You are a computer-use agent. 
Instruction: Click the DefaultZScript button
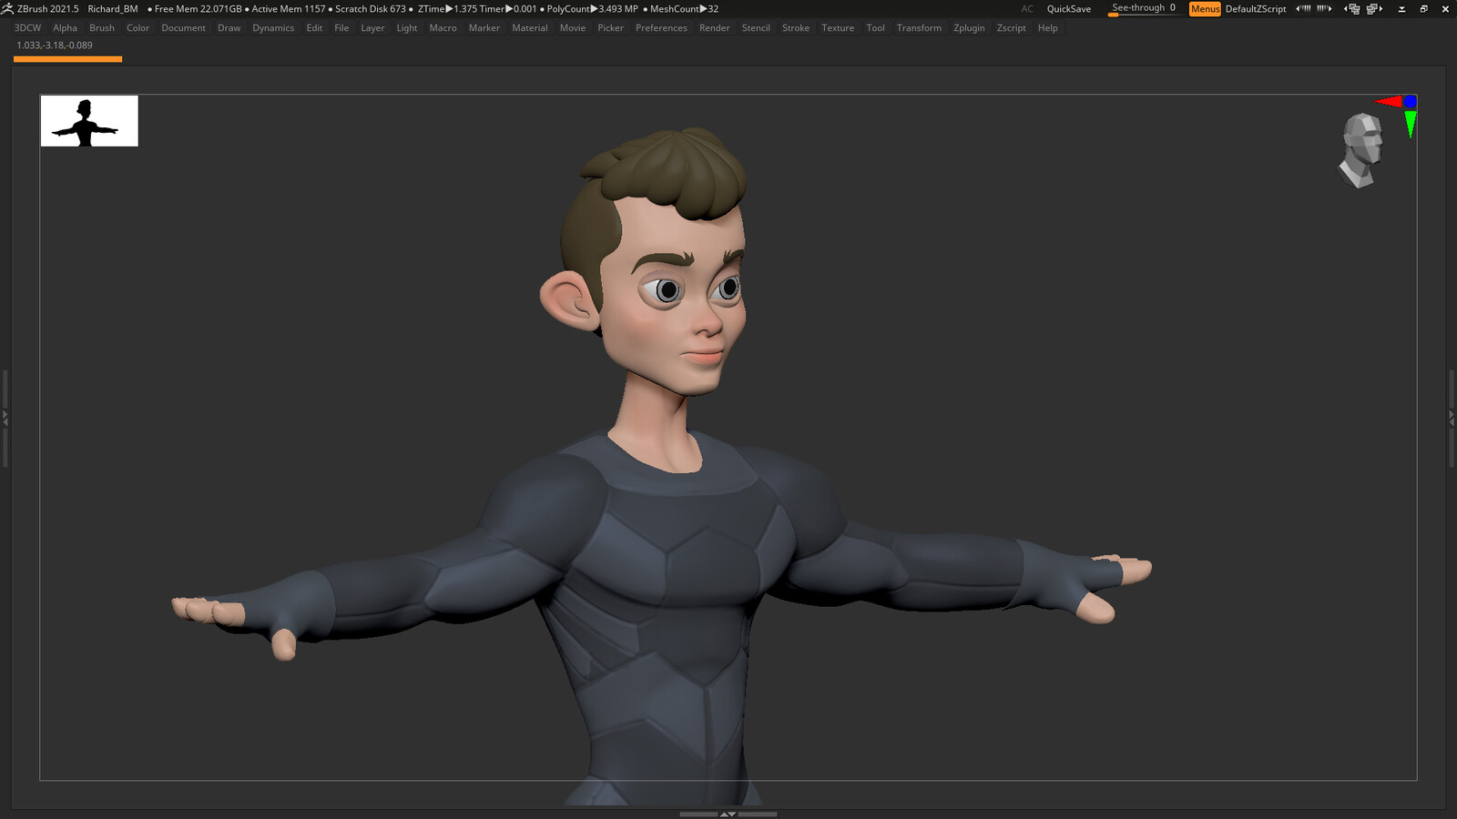1256,9
